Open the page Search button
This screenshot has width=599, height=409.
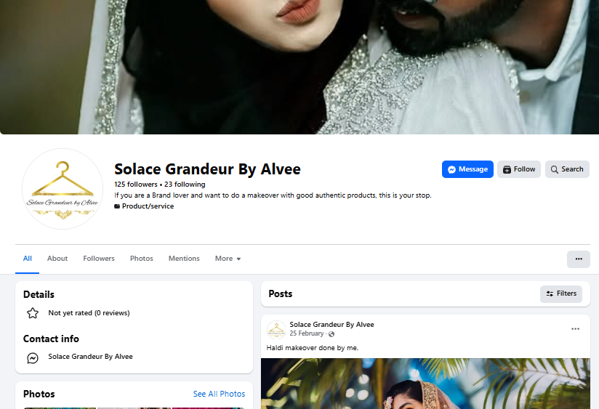tap(567, 169)
